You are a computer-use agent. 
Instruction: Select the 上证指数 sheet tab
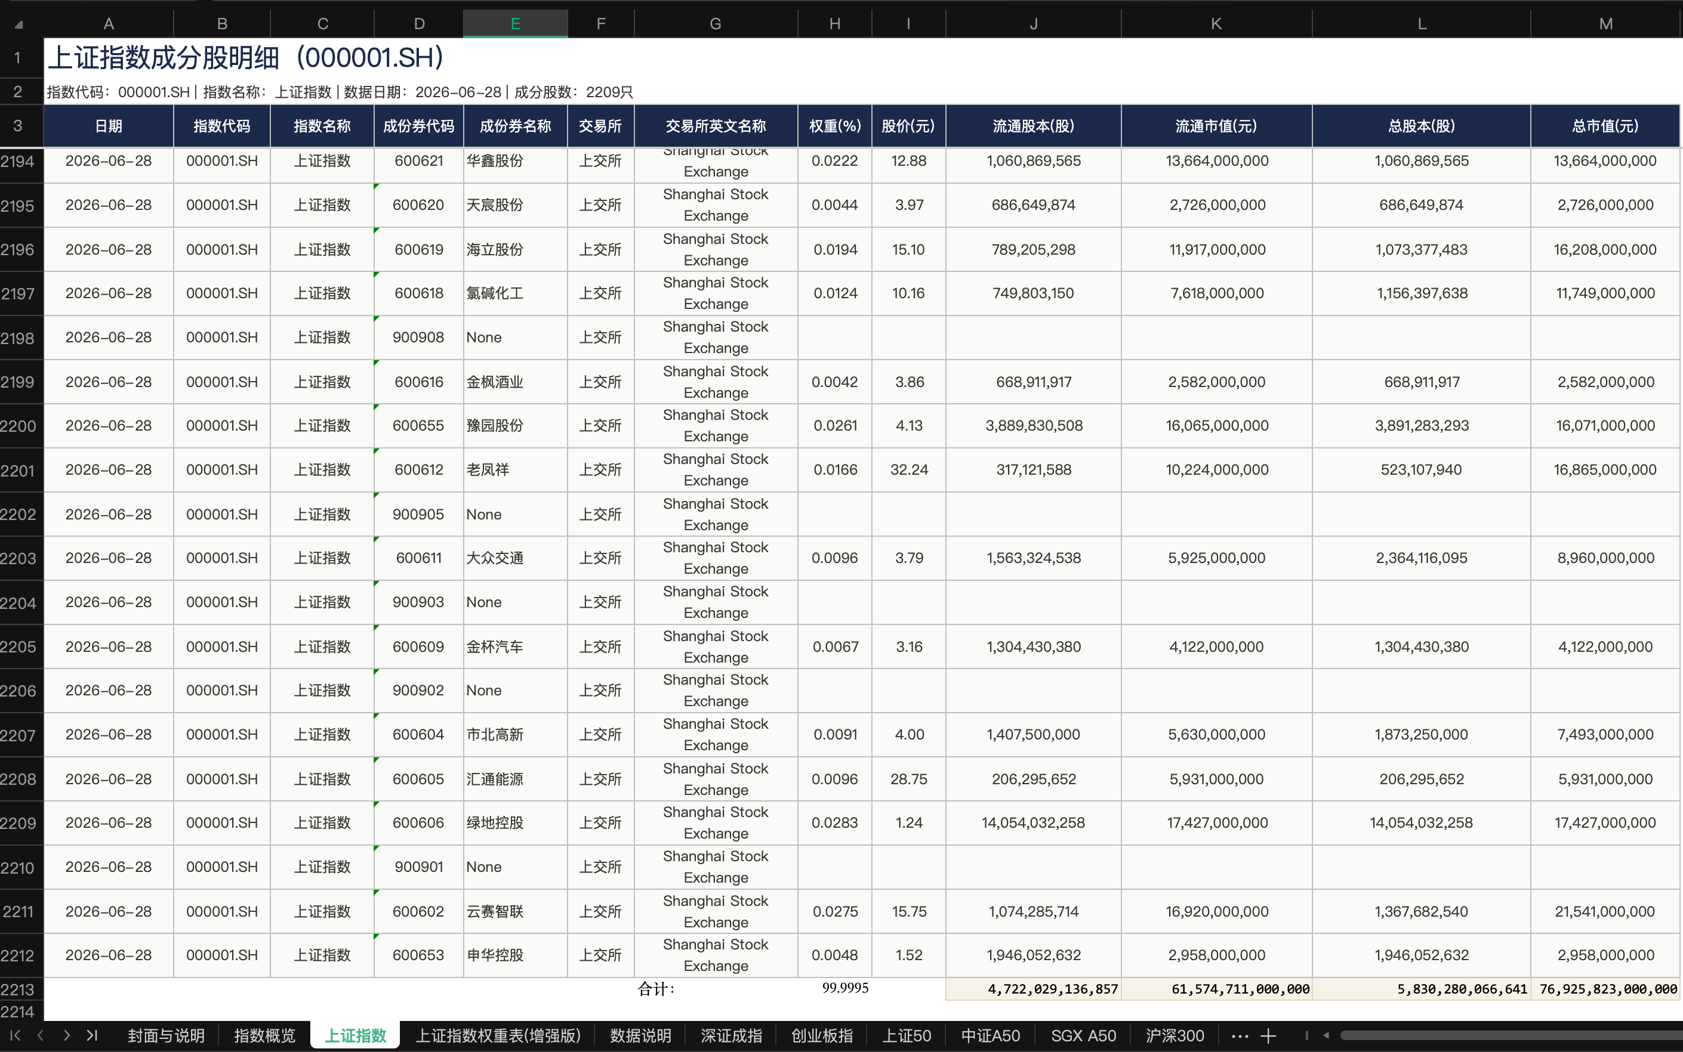pyautogui.click(x=355, y=1035)
